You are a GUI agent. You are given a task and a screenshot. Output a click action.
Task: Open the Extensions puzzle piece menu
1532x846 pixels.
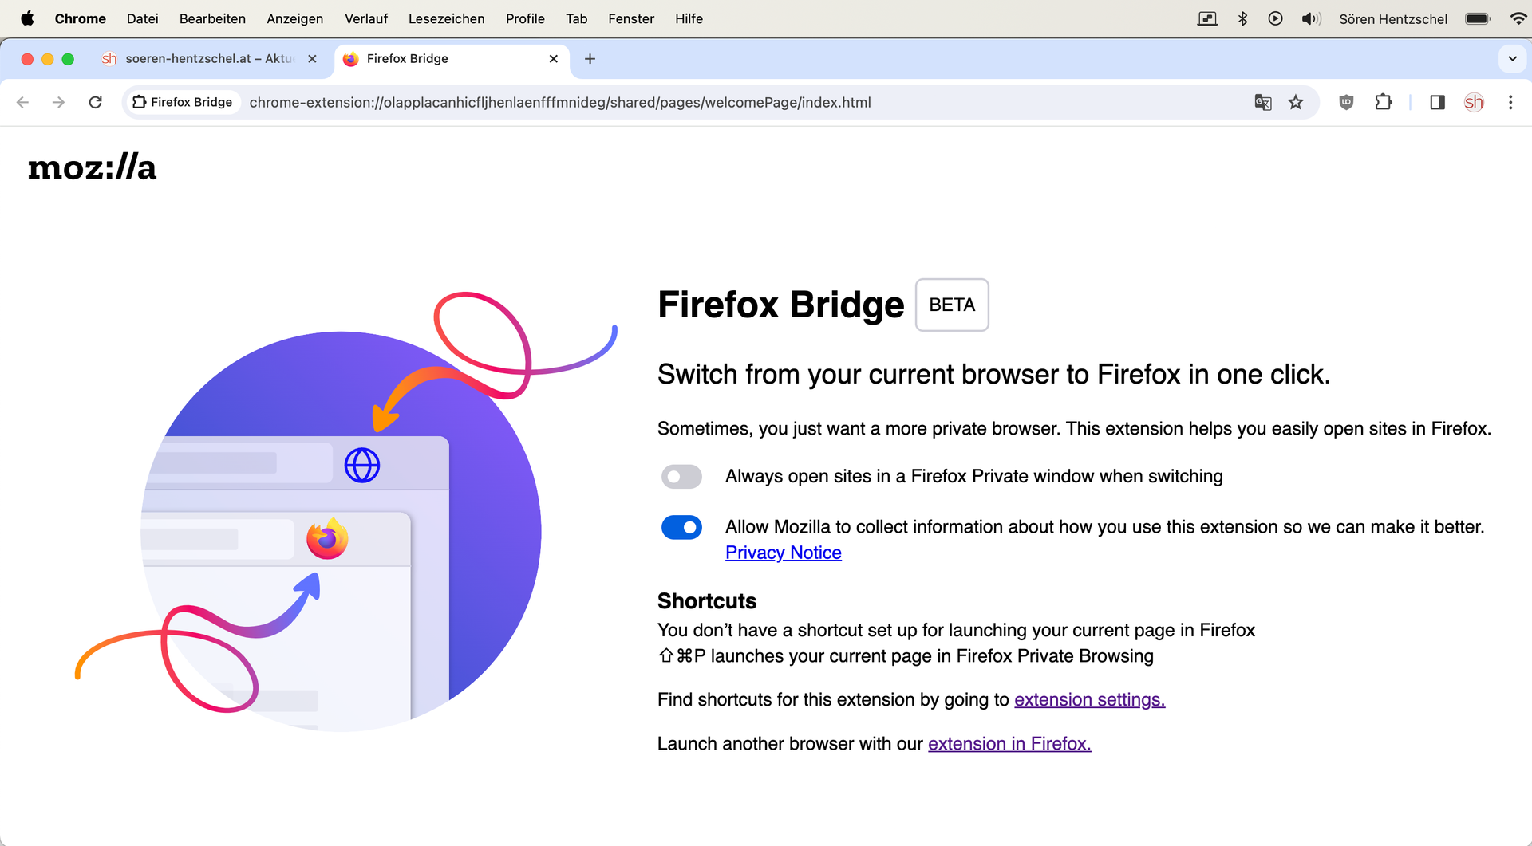[1384, 102]
